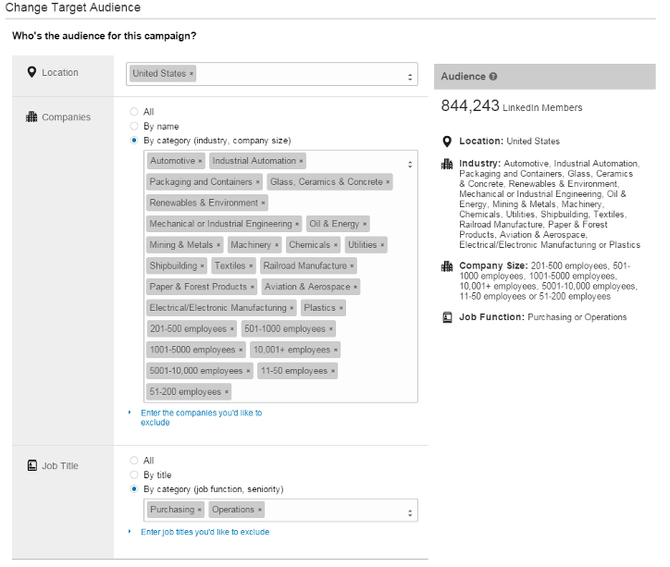
Task: Remove the United States location tag
Action: 192,74
